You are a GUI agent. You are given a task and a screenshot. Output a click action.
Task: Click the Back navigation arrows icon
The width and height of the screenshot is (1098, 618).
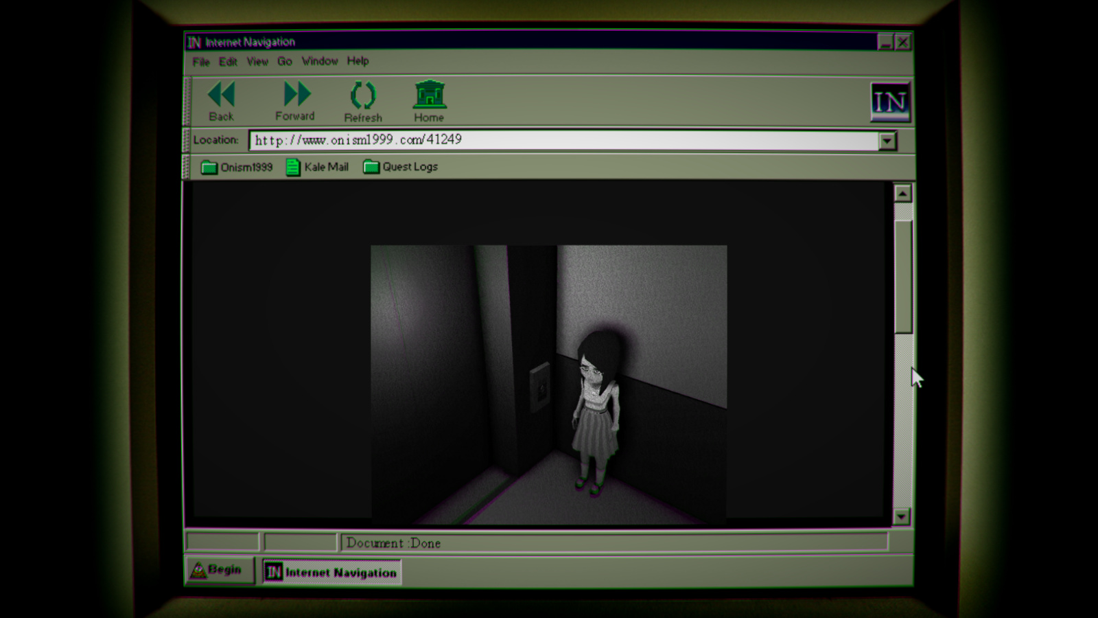[221, 95]
